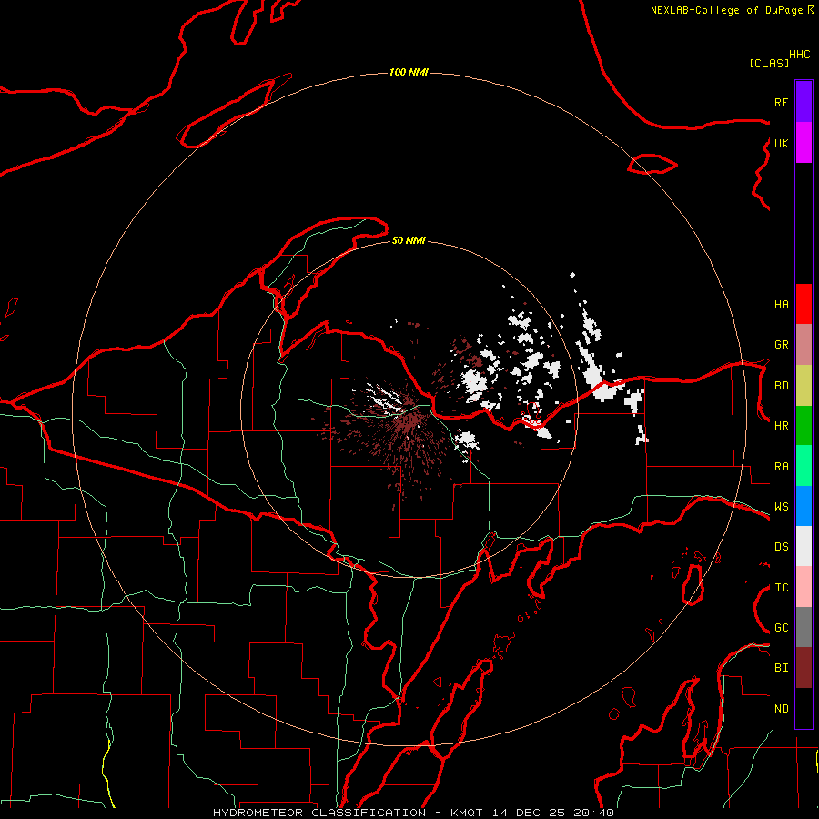Click the ND legend label
819x819 pixels.
pyautogui.click(x=781, y=709)
